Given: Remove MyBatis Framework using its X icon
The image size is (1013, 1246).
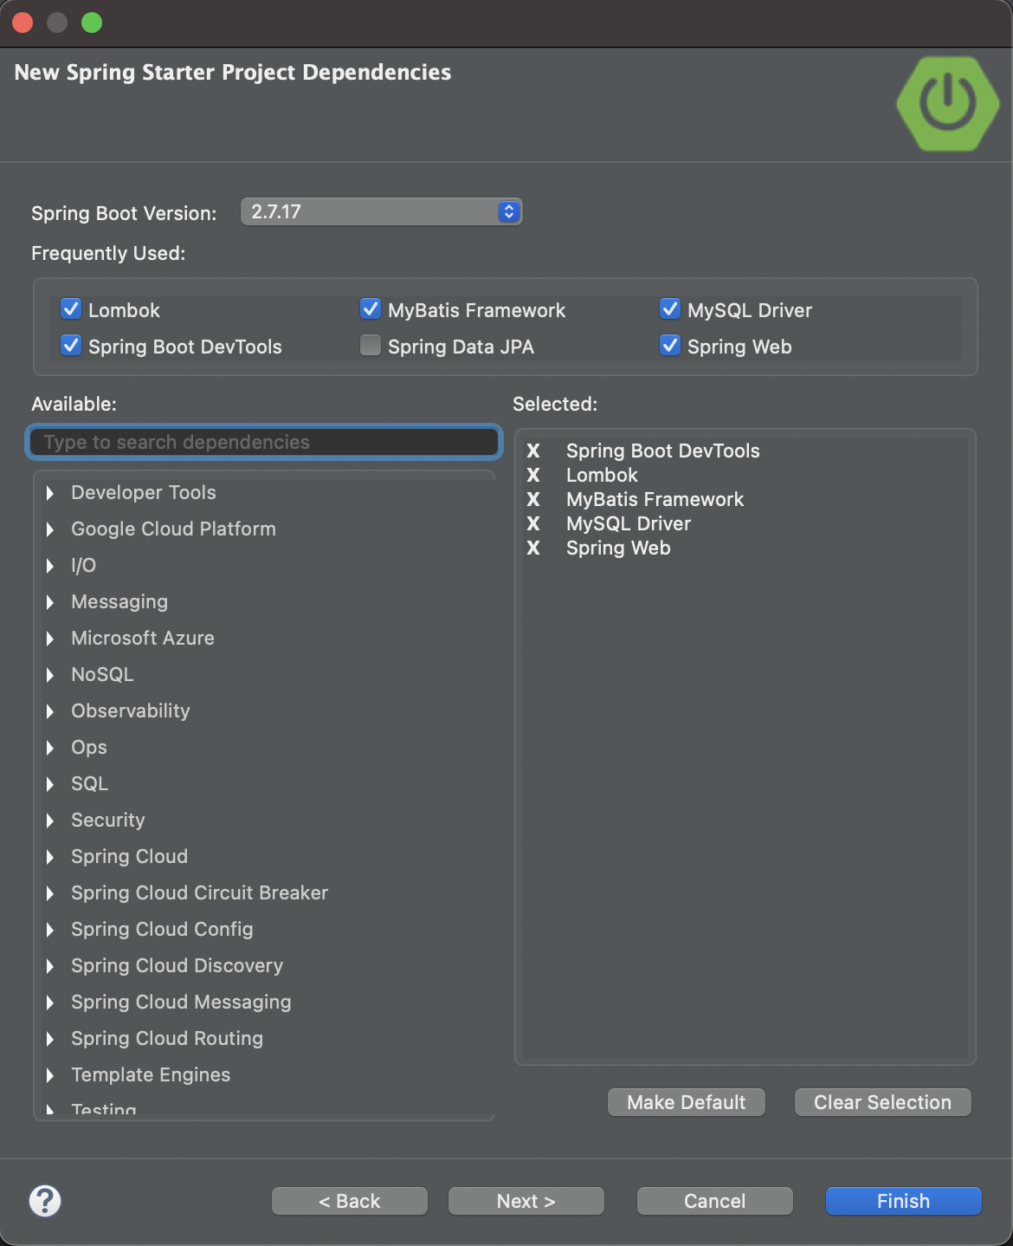Looking at the screenshot, I should [x=533, y=499].
